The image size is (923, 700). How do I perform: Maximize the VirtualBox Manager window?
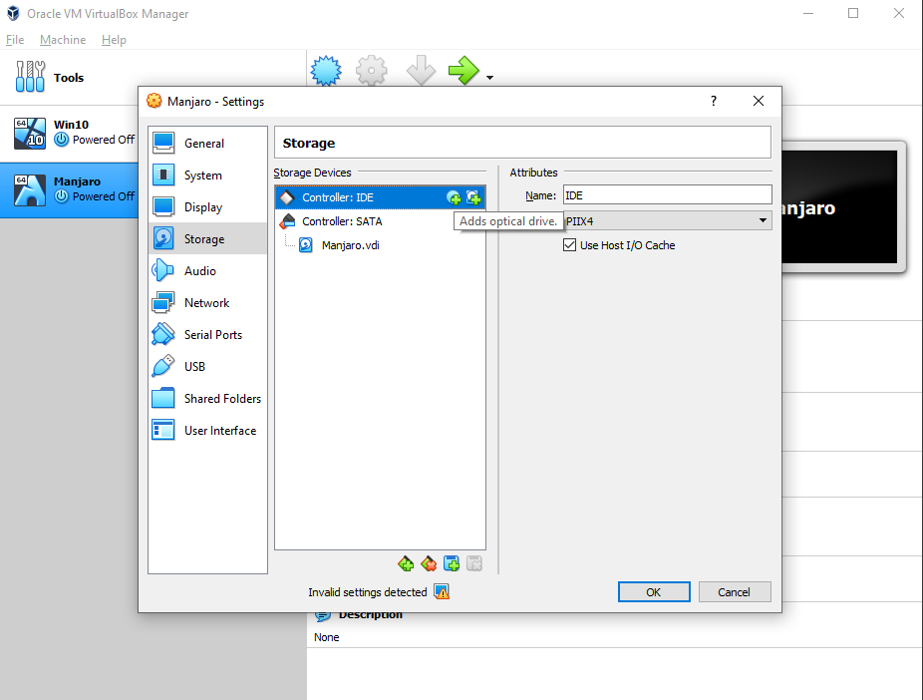pyautogui.click(x=853, y=13)
